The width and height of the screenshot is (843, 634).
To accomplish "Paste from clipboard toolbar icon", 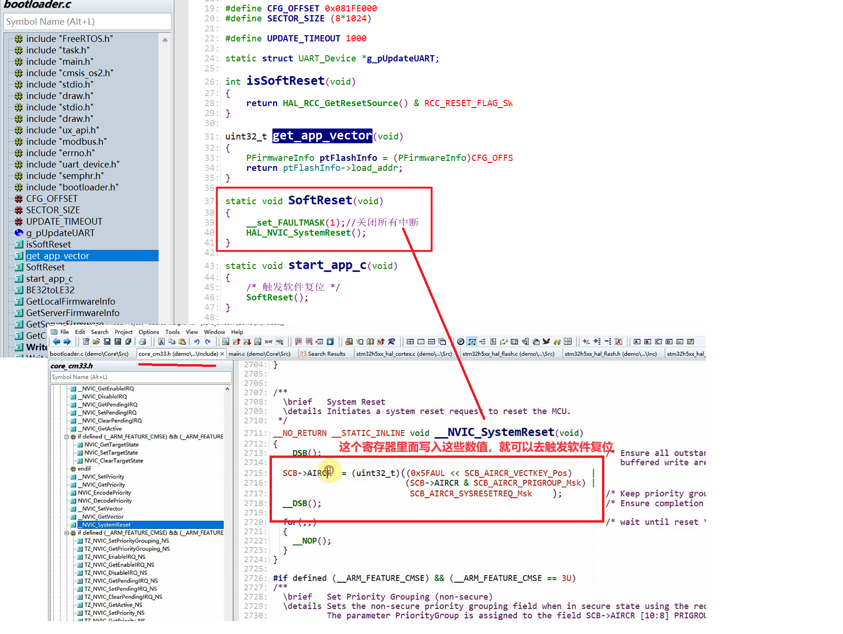I will click(x=182, y=341).
